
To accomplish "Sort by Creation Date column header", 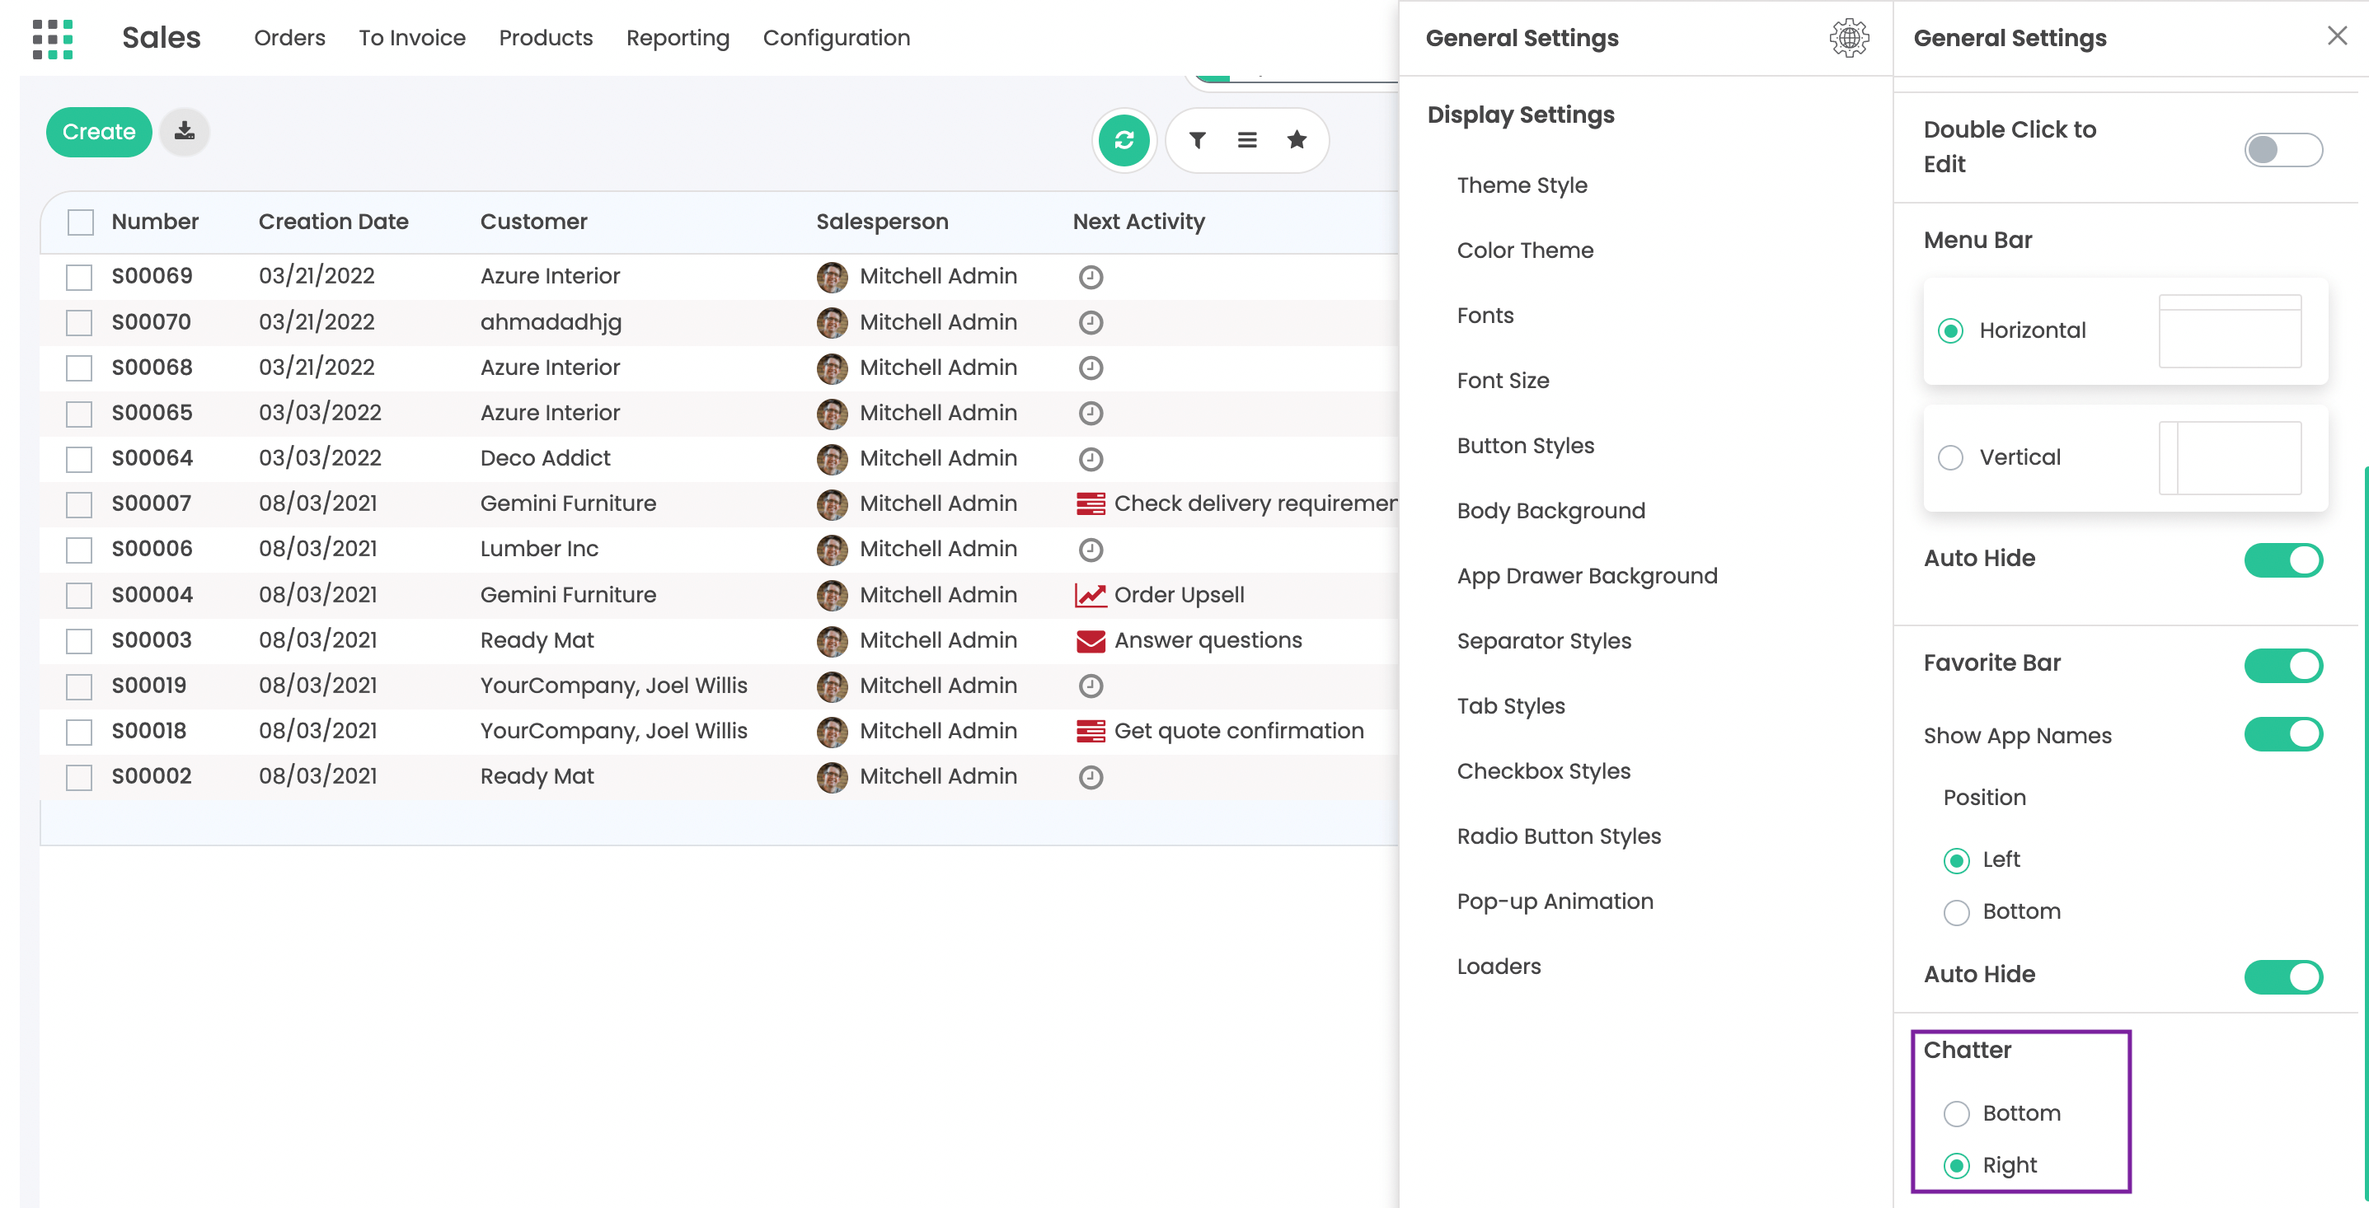I will [333, 222].
